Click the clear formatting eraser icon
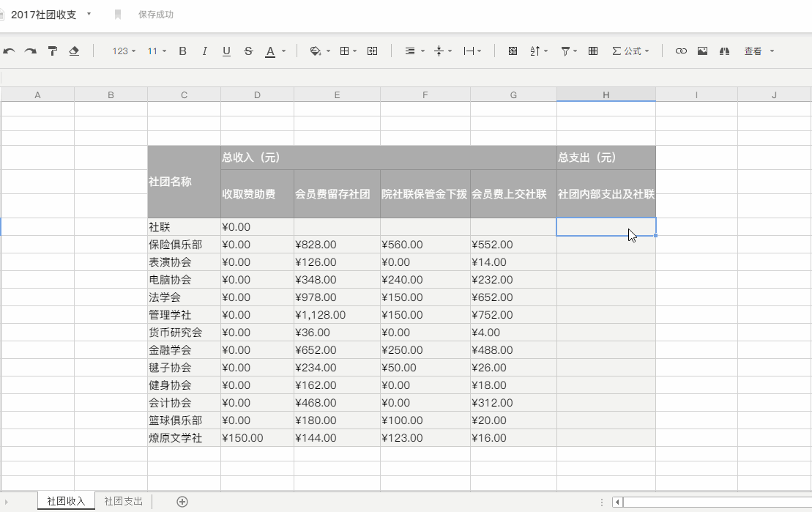Screen dimensions: 812x512 point(73,51)
